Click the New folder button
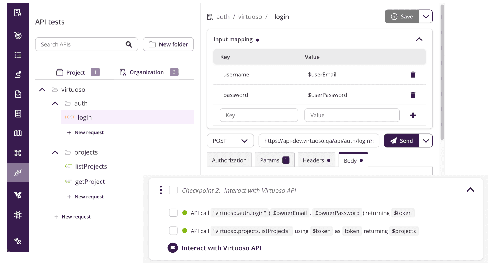 click(168, 44)
